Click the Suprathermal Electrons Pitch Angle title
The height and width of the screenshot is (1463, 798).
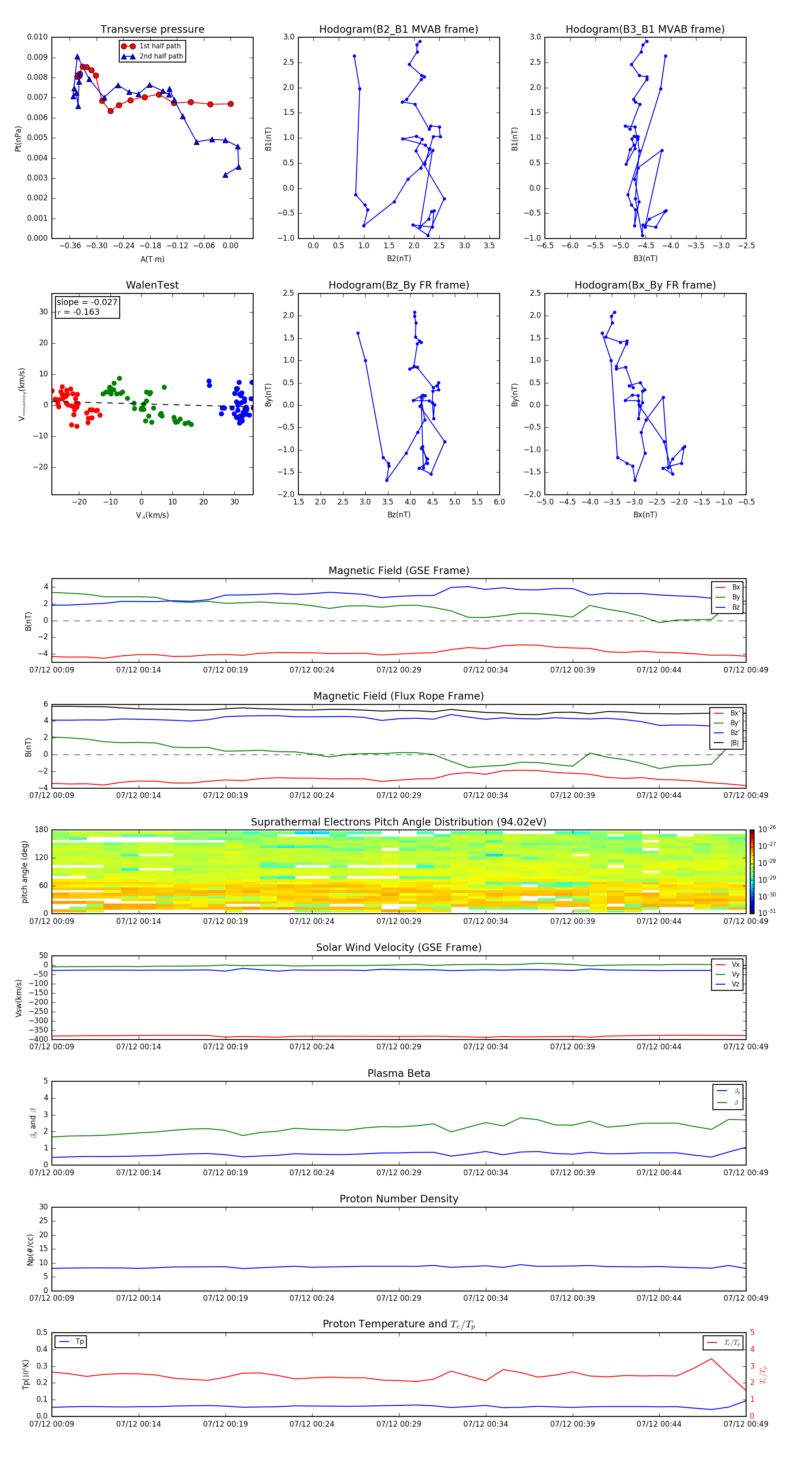pos(399,822)
